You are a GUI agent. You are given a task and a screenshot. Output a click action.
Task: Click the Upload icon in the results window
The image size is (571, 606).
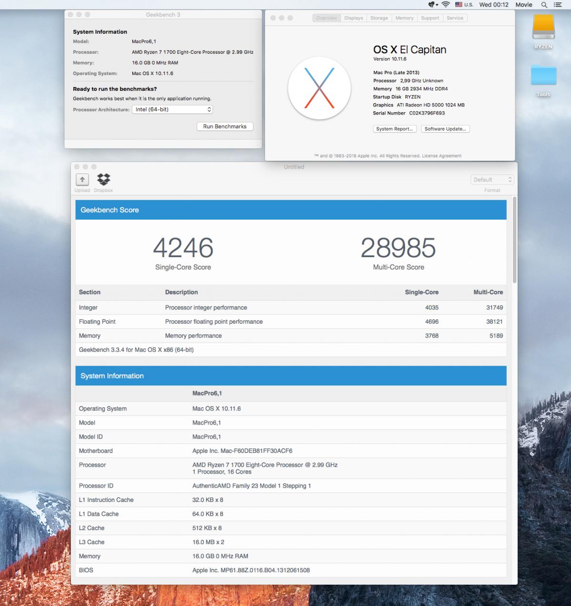click(82, 179)
